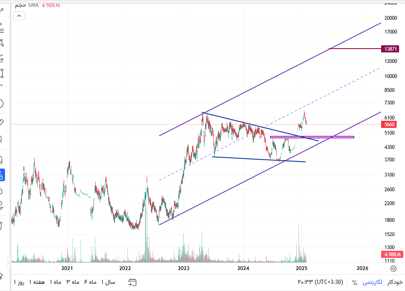Click the 2021 label on time axis
This screenshot has width=405, height=291.
point(67,268)
